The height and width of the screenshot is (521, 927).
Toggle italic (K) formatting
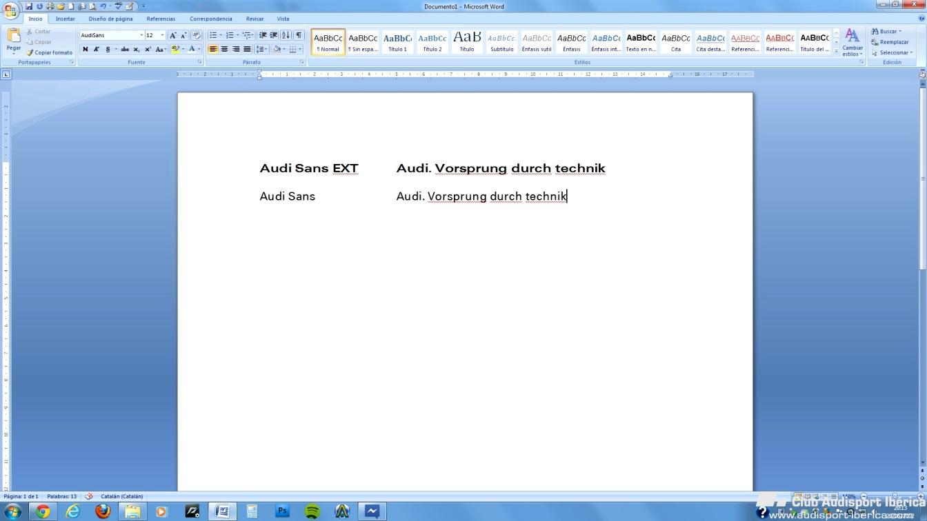[x=96, y=49]
